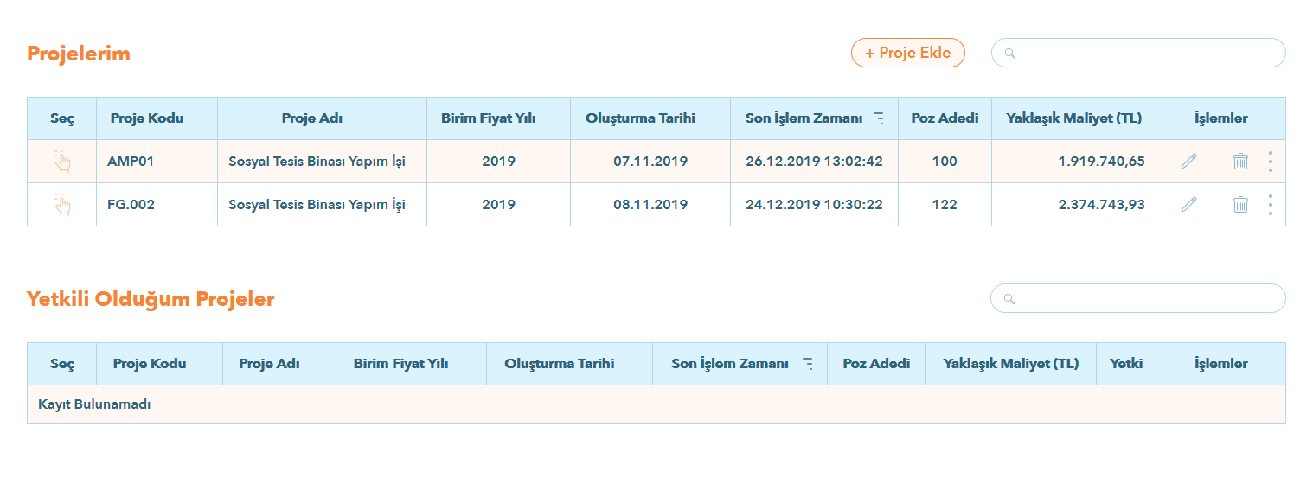
Task: Click search icon in Projelerim search box
Action: (x=1009, y=54)
